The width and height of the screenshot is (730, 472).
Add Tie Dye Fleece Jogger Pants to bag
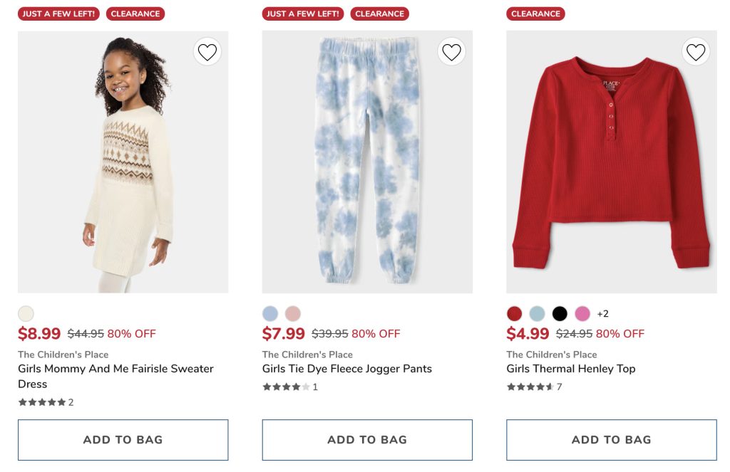367,440
